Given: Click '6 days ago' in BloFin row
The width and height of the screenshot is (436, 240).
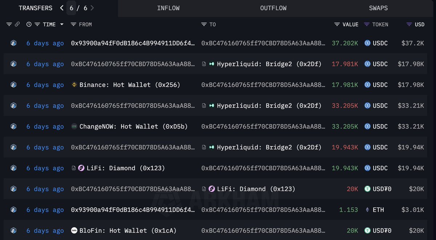Looking at the screenshot, I should point(45,231).
